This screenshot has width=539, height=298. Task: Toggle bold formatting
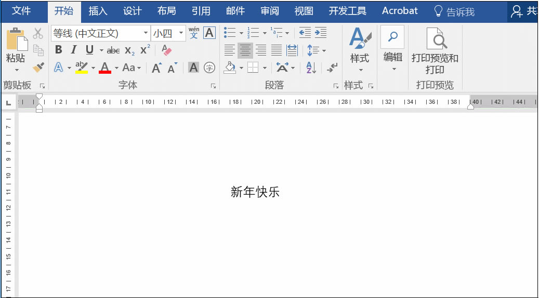58,50
